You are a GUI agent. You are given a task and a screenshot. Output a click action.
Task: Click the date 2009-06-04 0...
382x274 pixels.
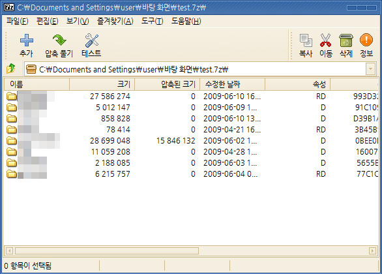[x=231, y=174]
